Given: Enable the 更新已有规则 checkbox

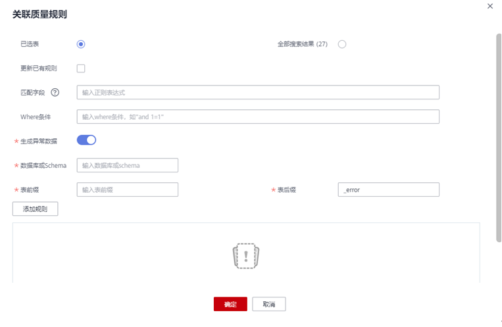Looking at the screenshot, I should (x=81, y=68).
